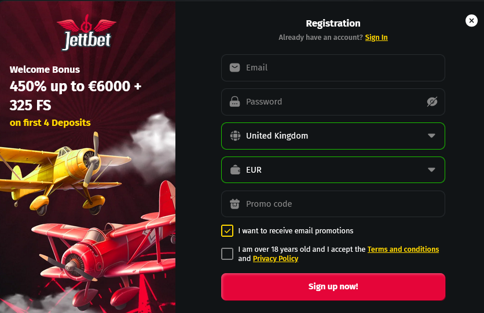Close the registration dialog with the X
This screenshot has width=484, height=313.
[471, 21]
